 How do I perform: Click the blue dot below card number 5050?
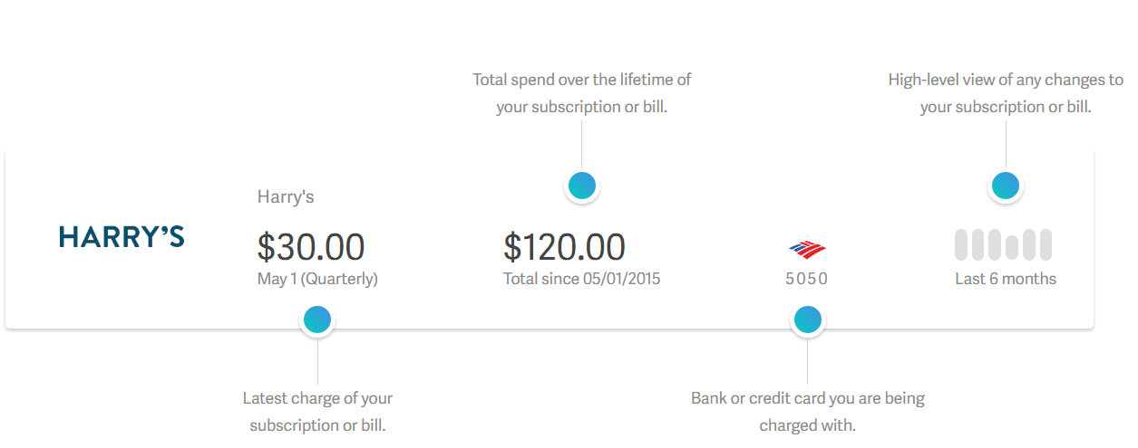pyautogui.click(x=807, y=319)
